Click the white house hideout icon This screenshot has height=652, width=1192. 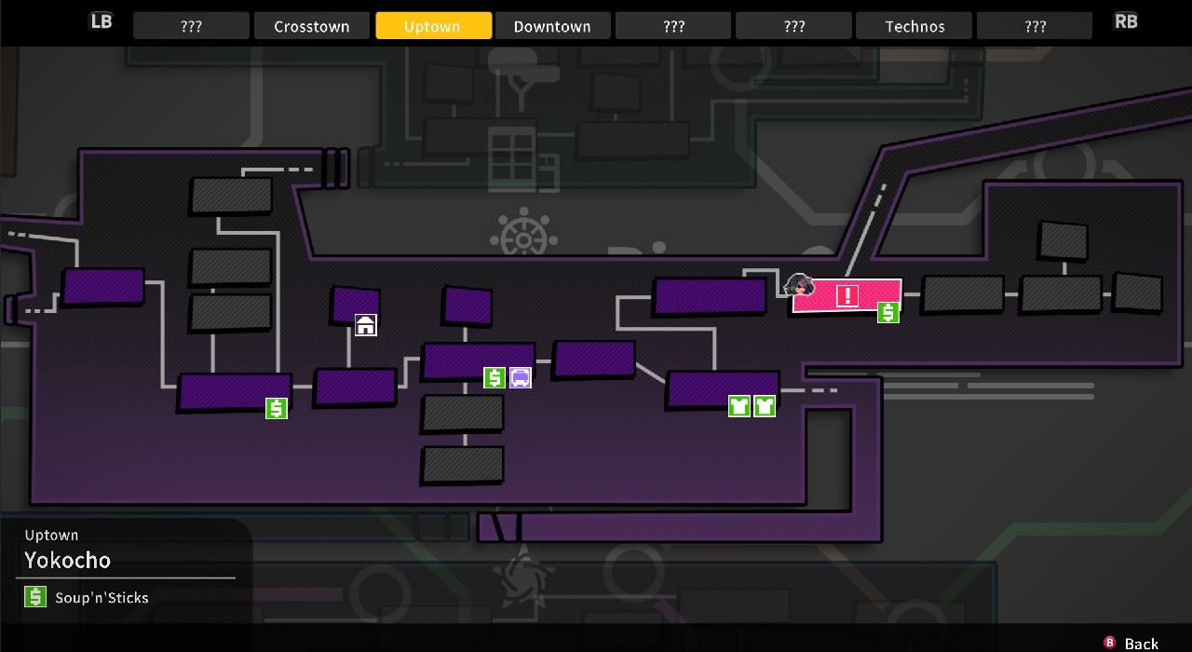coord(366,325)
